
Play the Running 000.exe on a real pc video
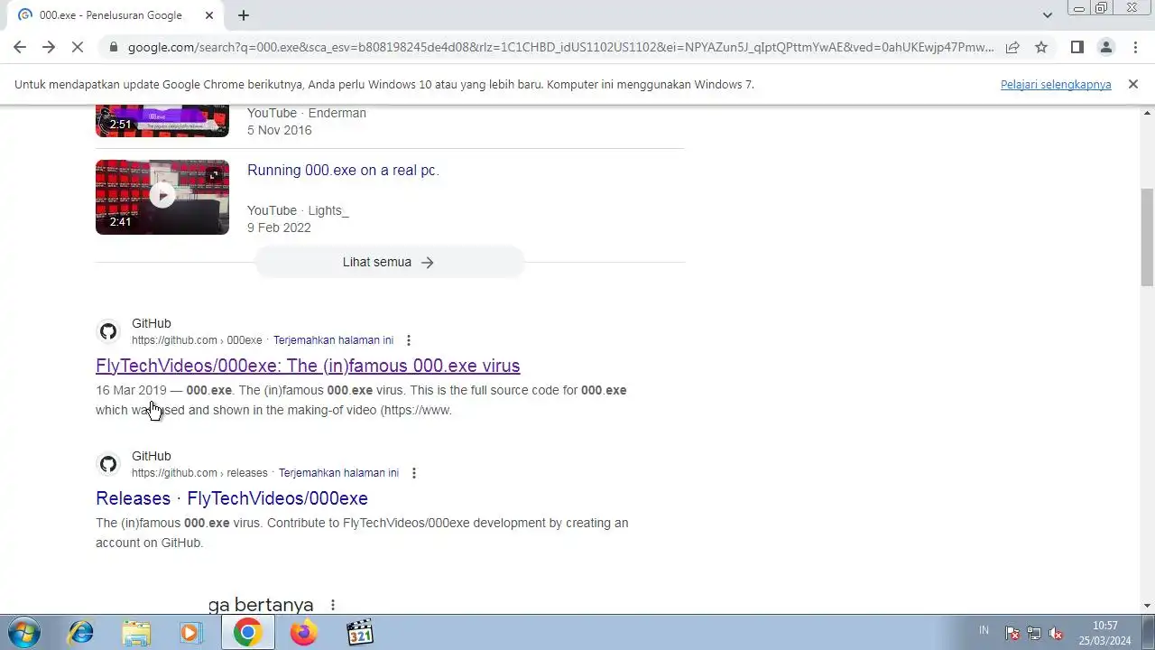coord(162,196)
